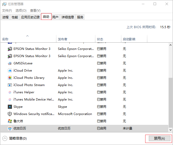Viewport: 173px width, 145px height.
Task: Sort by the 发布者 column header
Action: (x=76, y=39)
